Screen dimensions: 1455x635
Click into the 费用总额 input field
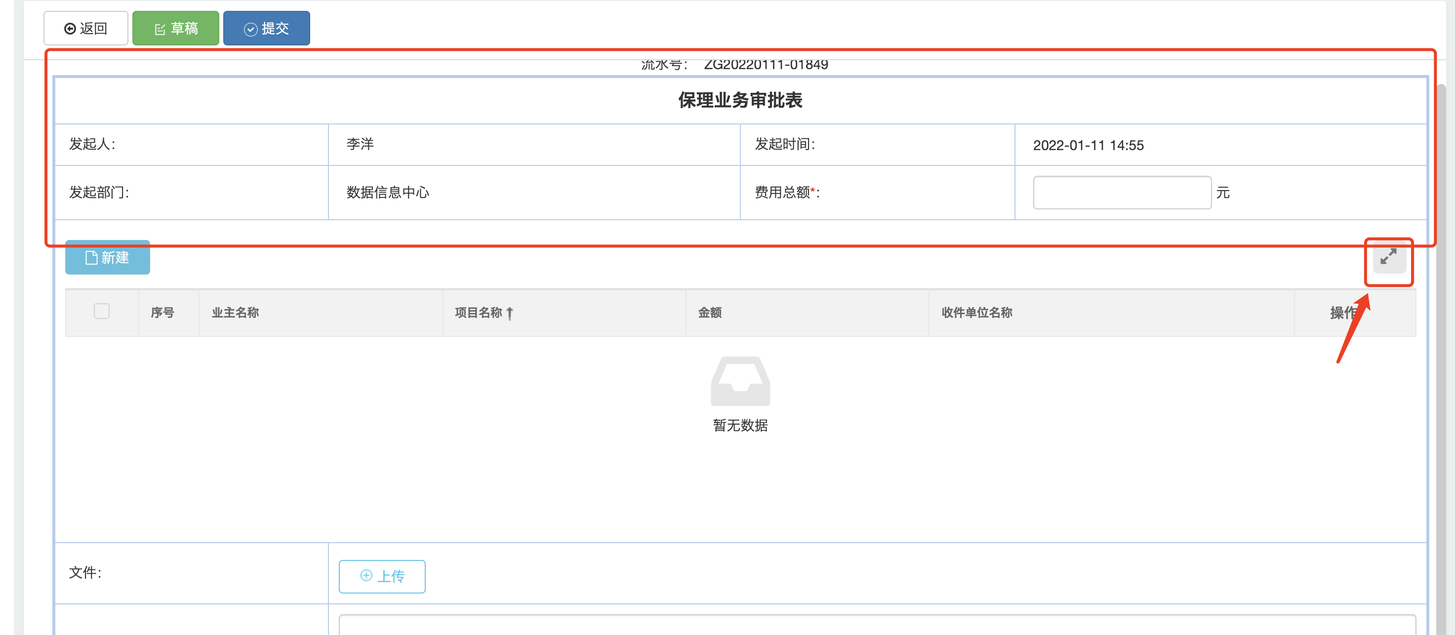click(x=1122, y=193)
